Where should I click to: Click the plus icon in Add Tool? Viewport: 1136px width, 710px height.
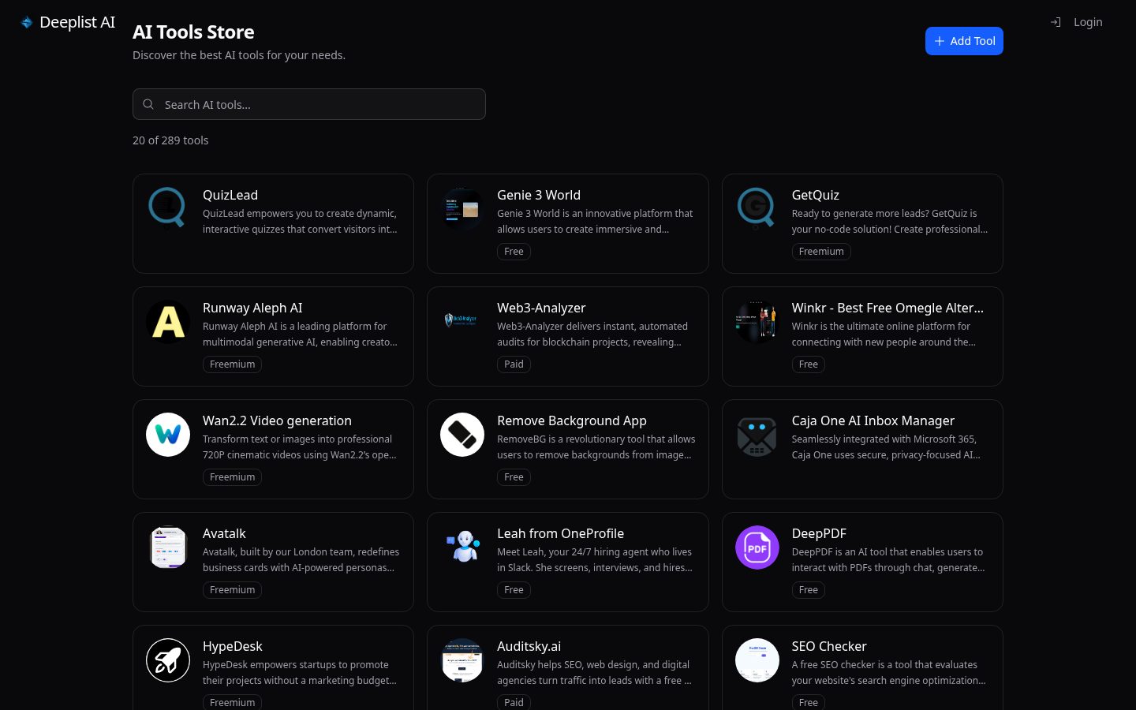(x=940, y=41)
